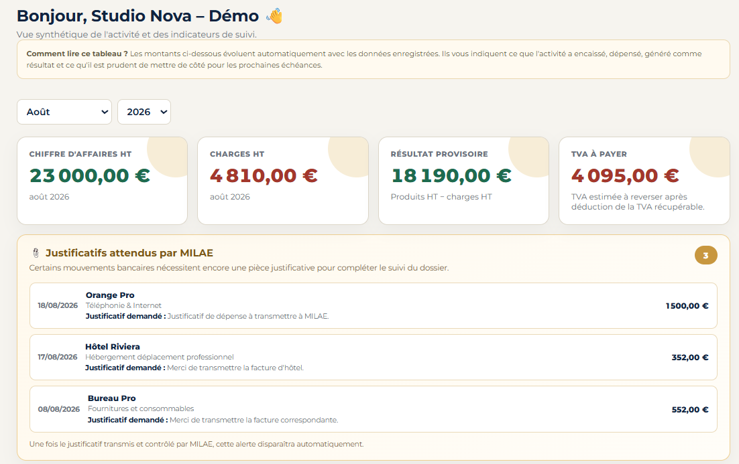Image resolution: width=739 pixels, height=464 pixels.
Task: Open the Hôtel Riviera justificatif row
Action: point(374,357)
